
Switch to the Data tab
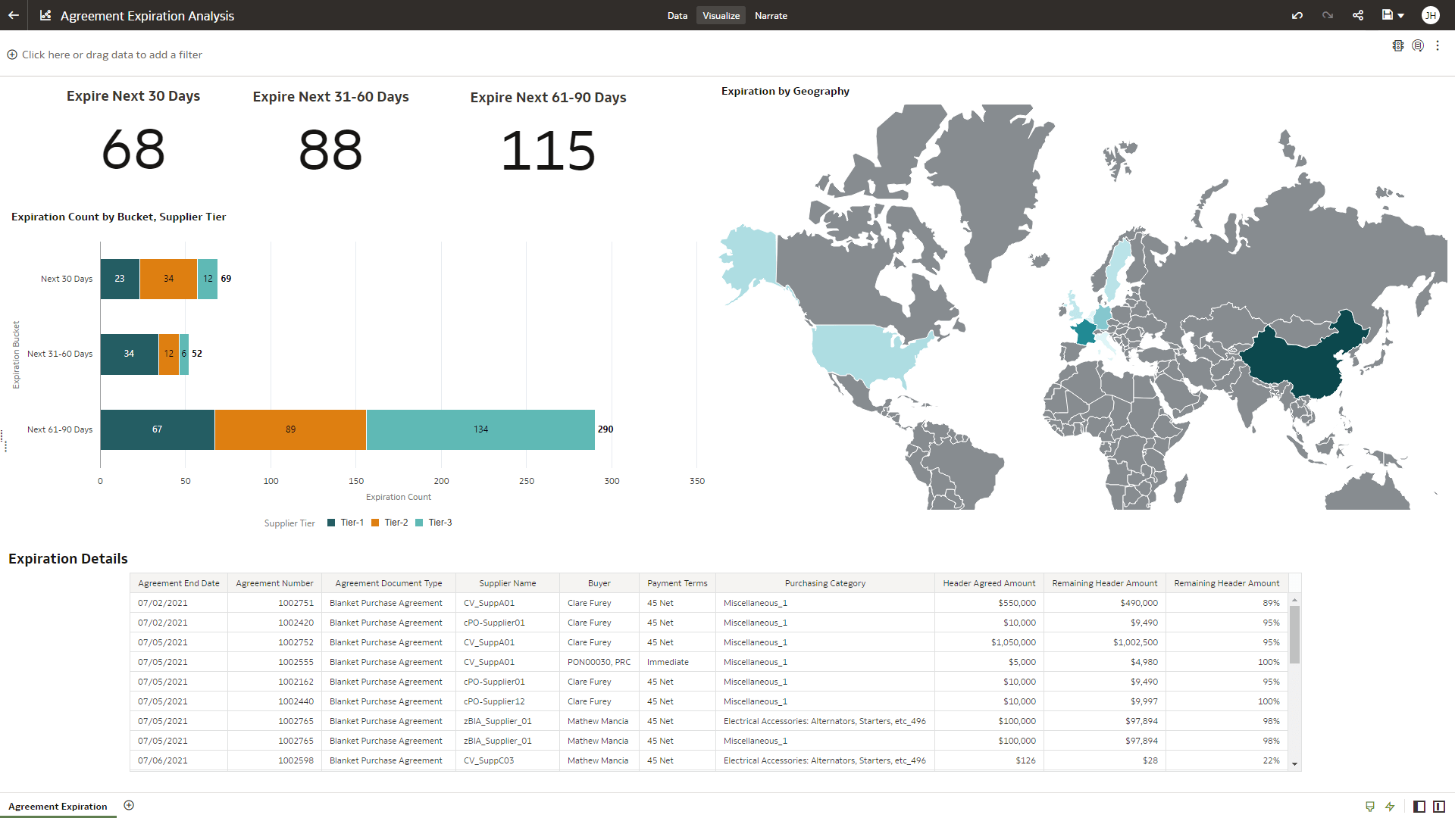click(677, 15)
